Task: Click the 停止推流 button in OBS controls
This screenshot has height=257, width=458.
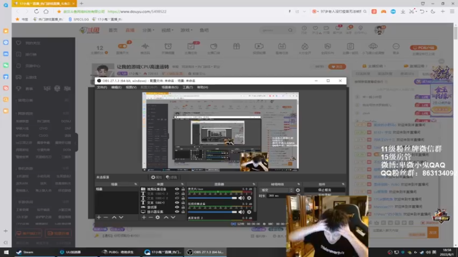Action: coord(325,190)
